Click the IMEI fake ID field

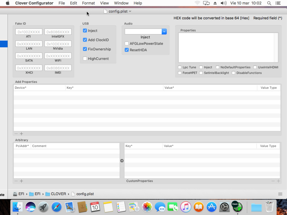pos(58,68)
